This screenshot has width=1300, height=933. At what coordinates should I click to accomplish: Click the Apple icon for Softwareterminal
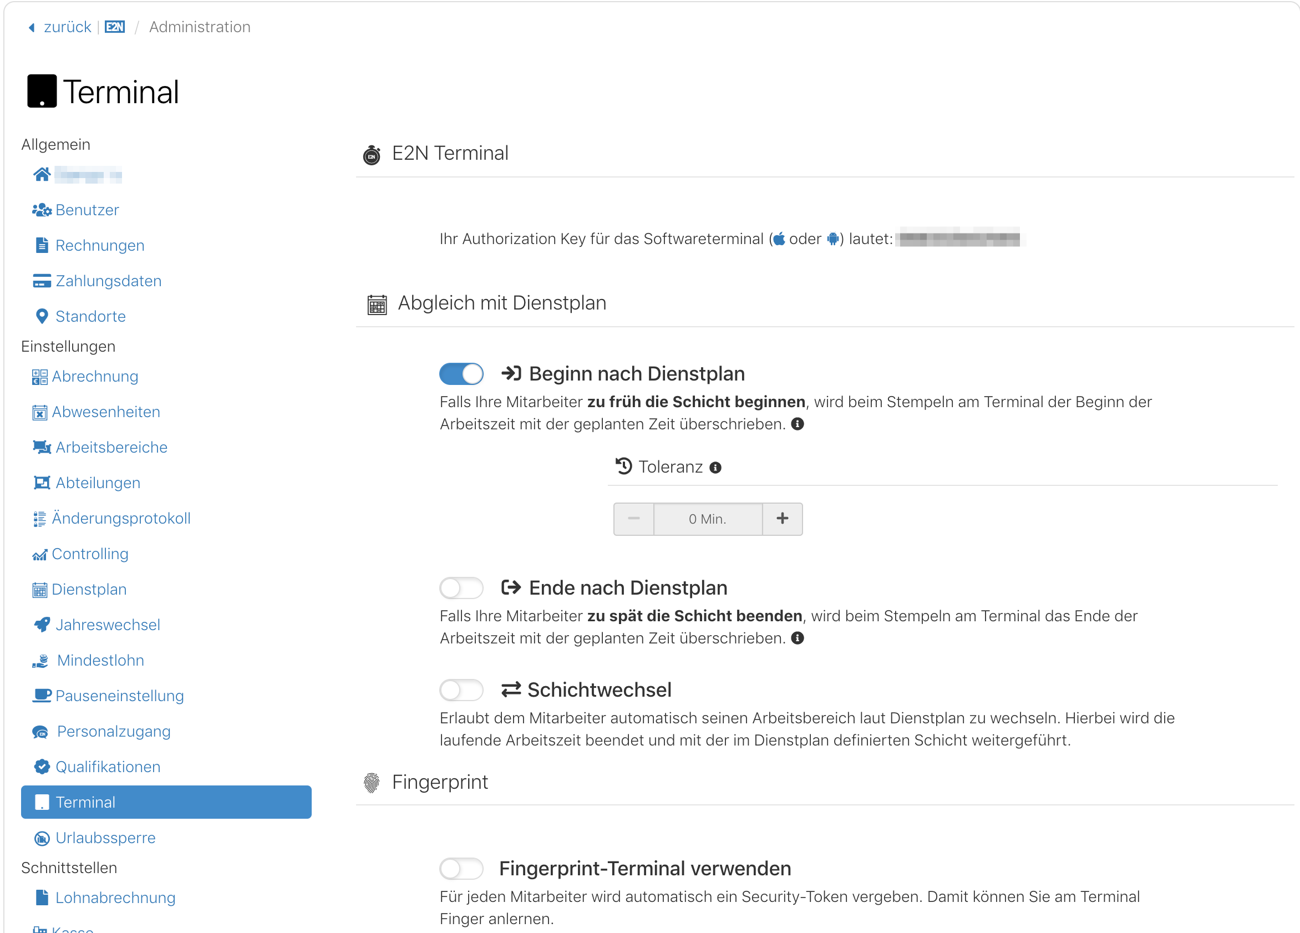coord(779,239)
